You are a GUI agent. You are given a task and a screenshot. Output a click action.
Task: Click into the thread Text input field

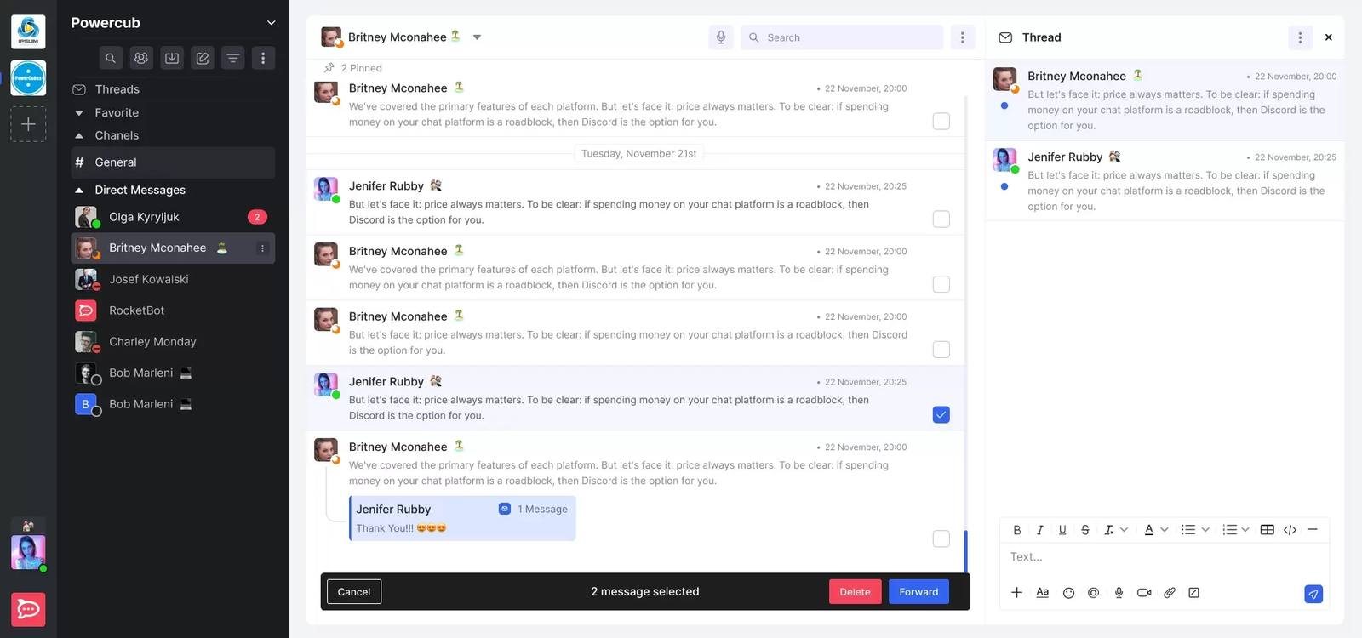coord(1165,557)
